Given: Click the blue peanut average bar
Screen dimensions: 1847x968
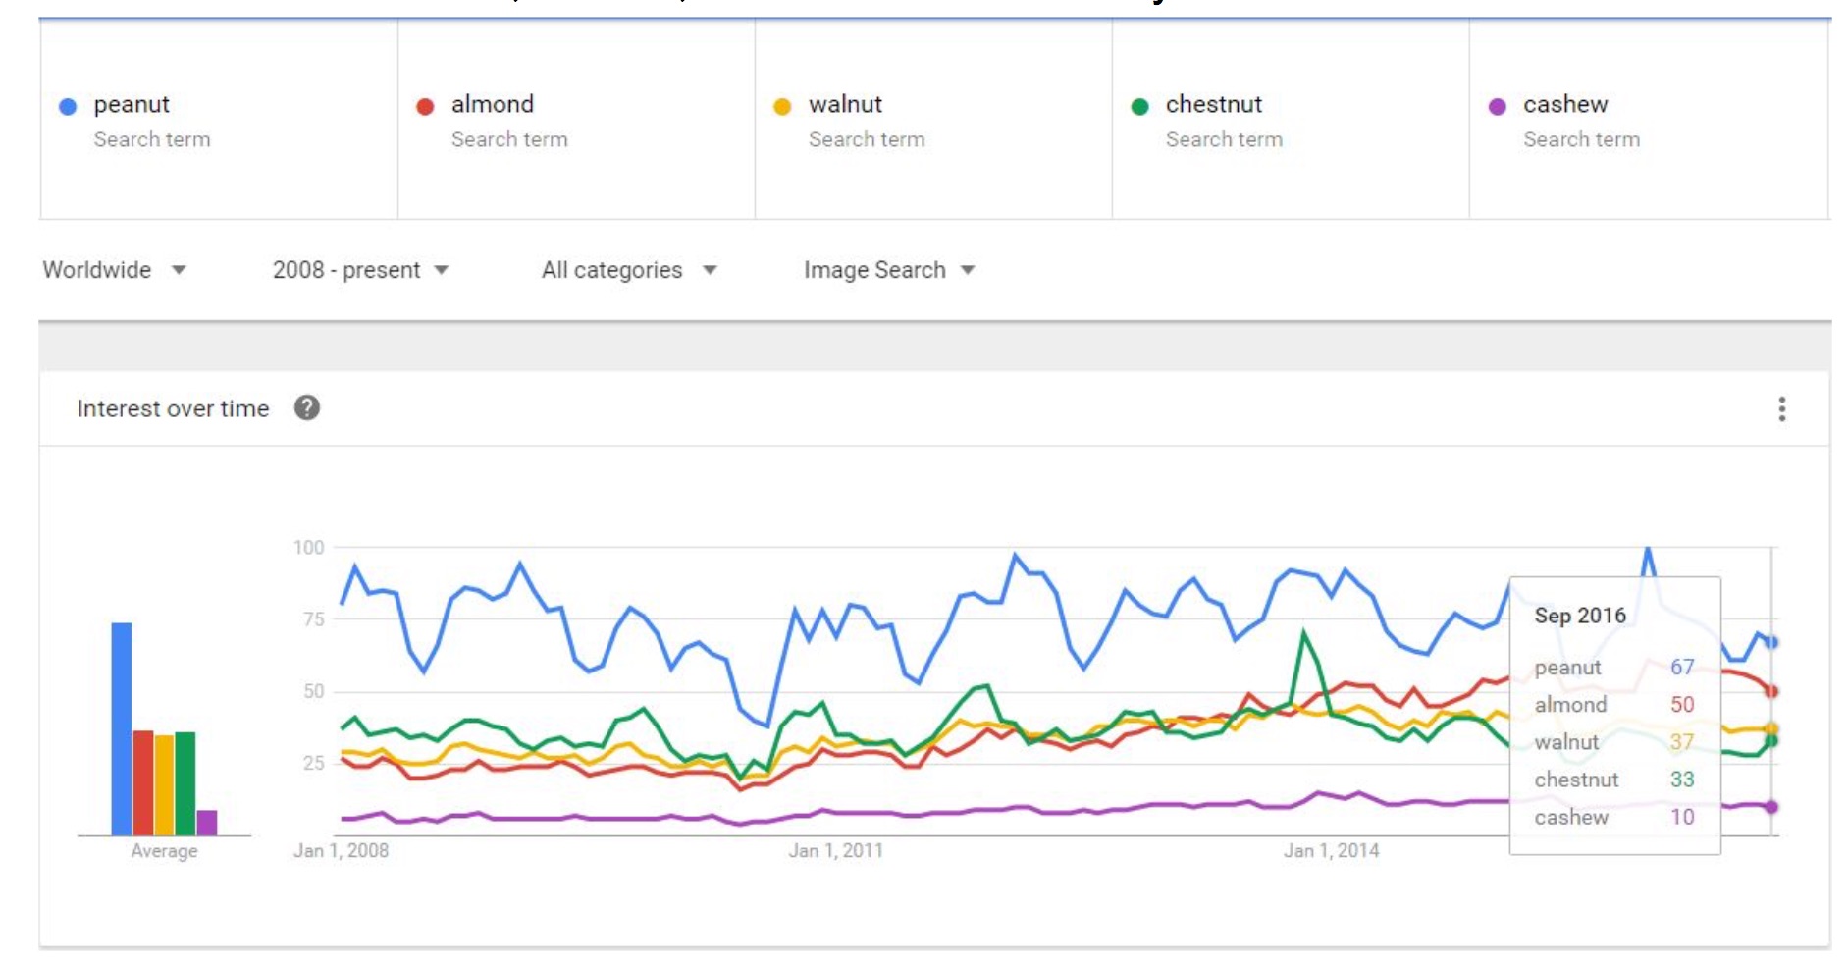Looking at the screenshot, I should [x=122, y=728].
